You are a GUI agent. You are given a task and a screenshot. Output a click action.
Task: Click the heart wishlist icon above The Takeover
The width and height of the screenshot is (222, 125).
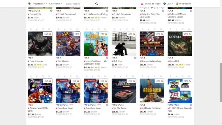click(71, 29)
